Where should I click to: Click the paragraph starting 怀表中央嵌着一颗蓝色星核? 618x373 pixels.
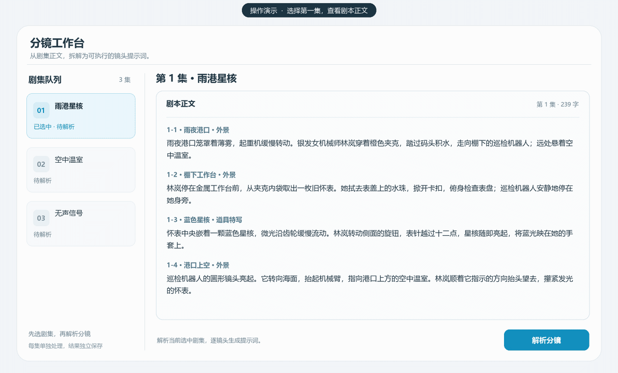[x=370, y=239]
